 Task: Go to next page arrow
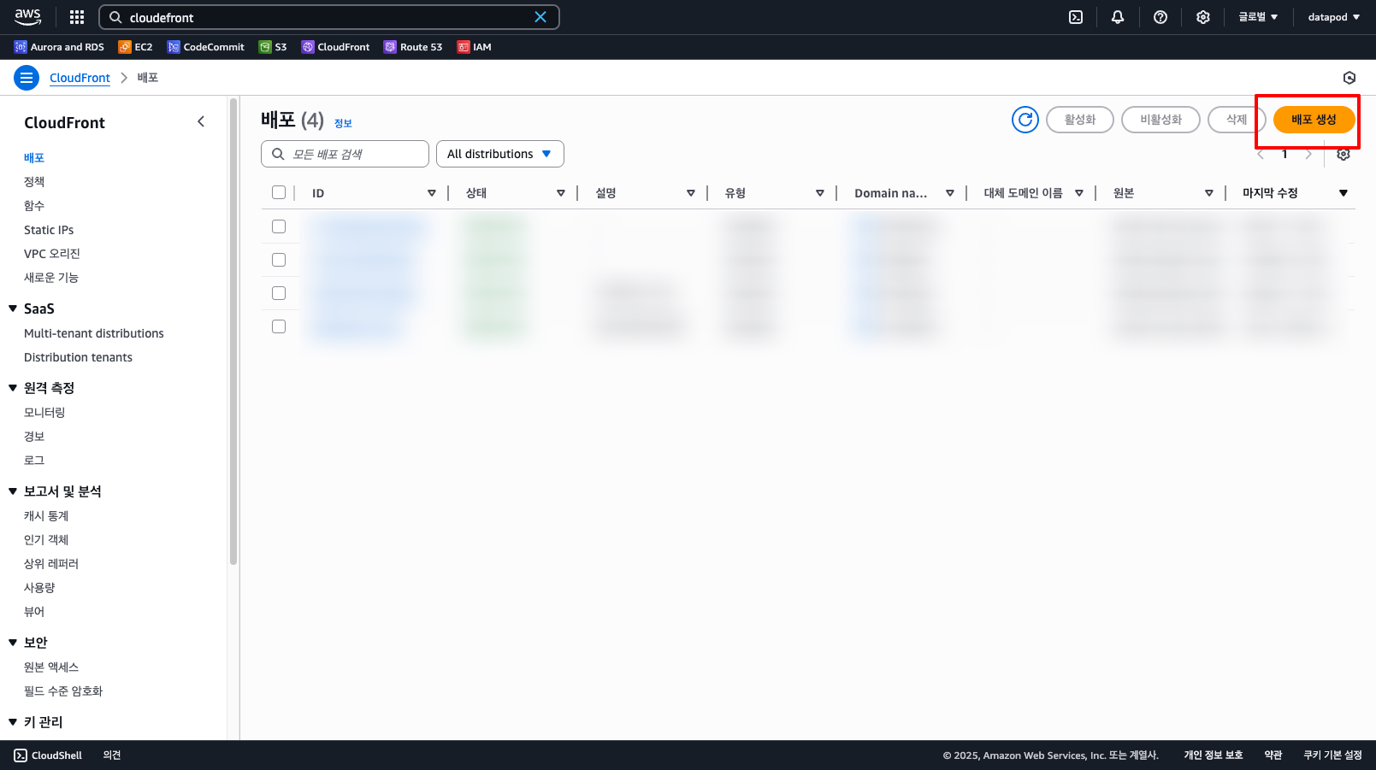[1308, 154]
